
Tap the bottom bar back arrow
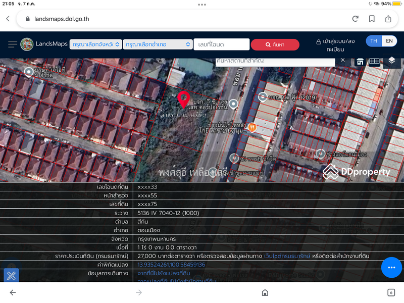click(13, 292)
